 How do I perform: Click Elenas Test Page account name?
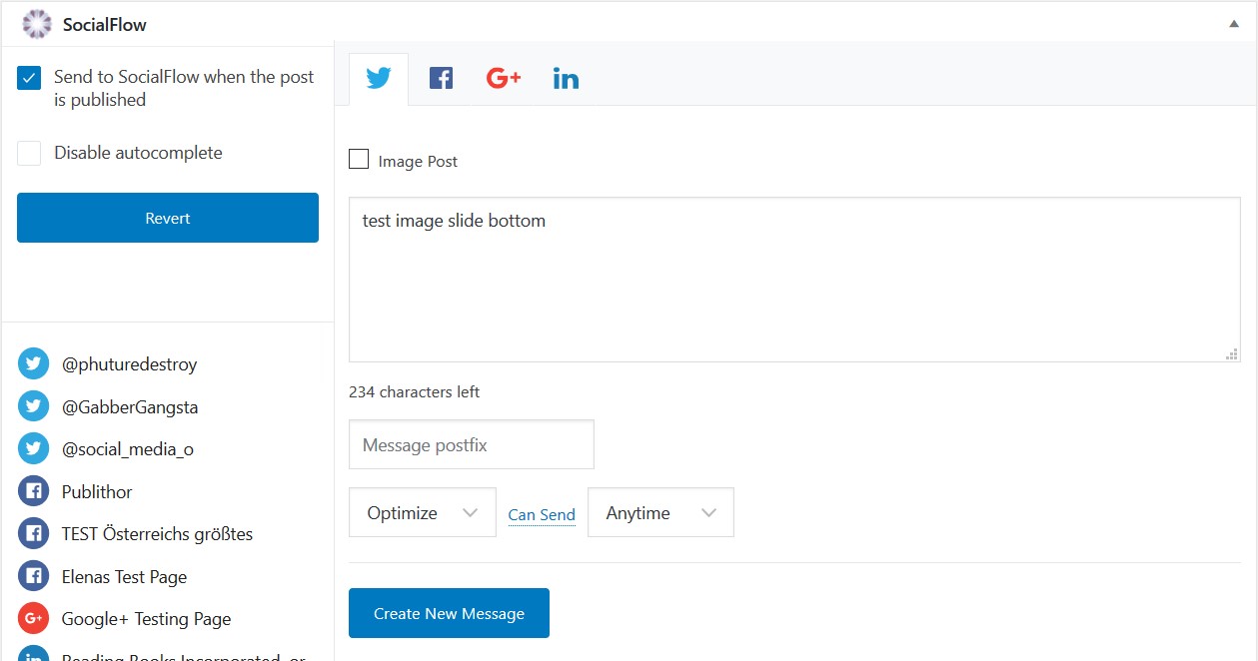coord(124,577)
